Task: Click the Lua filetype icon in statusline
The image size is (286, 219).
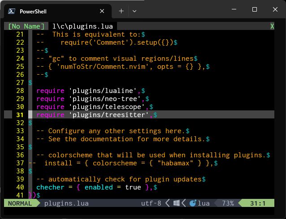Action: tap(192, 203)
